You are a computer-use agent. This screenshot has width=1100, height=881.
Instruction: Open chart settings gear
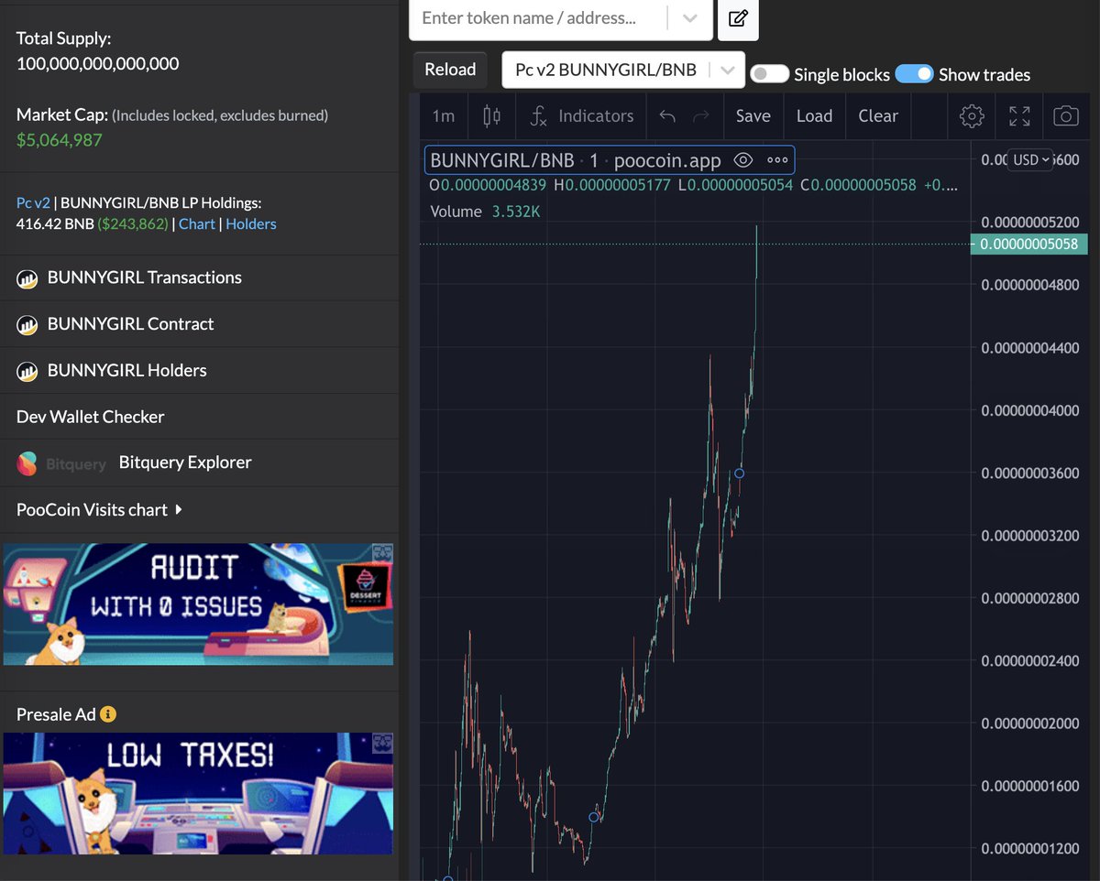click(x=972, y=116)
